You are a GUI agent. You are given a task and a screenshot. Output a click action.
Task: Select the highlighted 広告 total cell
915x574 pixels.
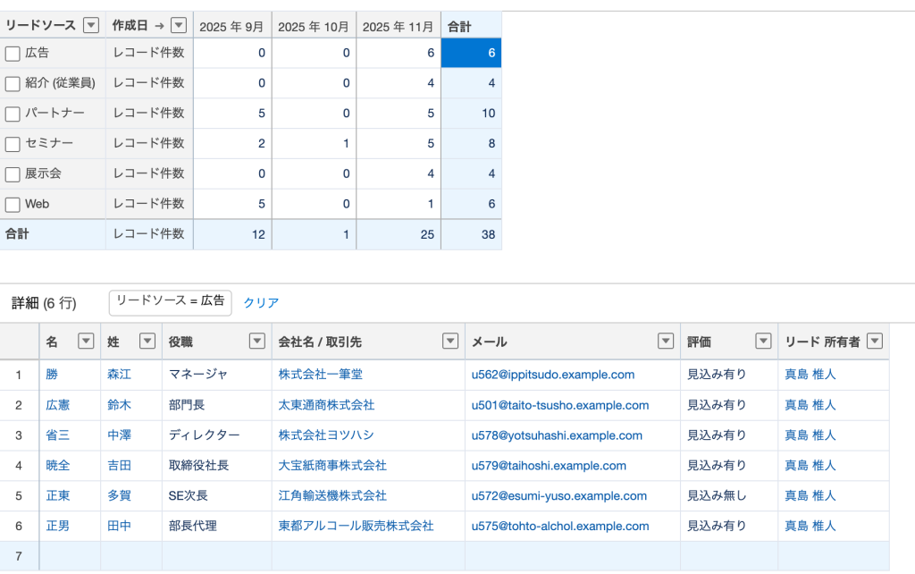471,54
